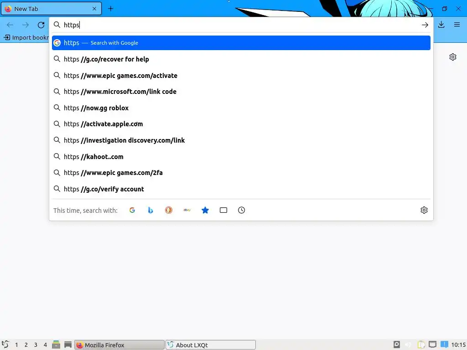Click the volume tray icon
Image resolution: width=467 pixels, height=350 pixels.
[x=408, y=345]
